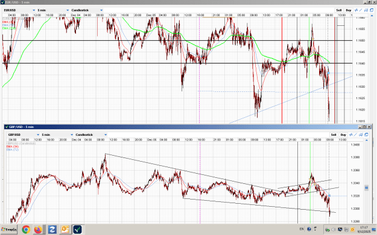Click blue price marker at GBP/USD 1.3320 level
377x235 pixels.
[329, 196]
